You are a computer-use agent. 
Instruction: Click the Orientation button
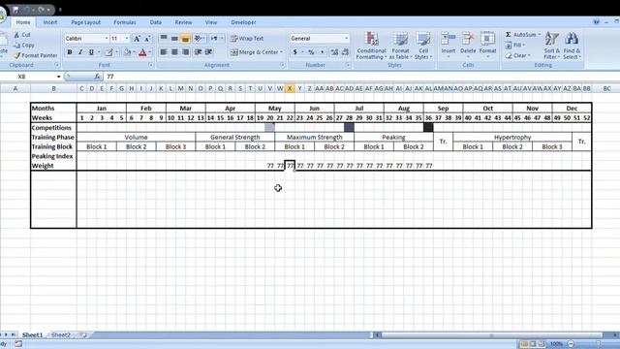coord(199,38)
